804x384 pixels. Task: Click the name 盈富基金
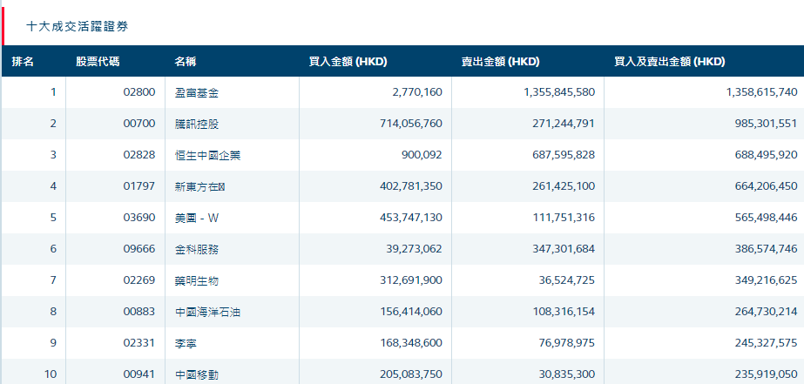[196, 93]
